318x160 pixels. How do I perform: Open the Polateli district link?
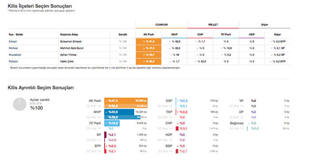click(x=13, y=62)
